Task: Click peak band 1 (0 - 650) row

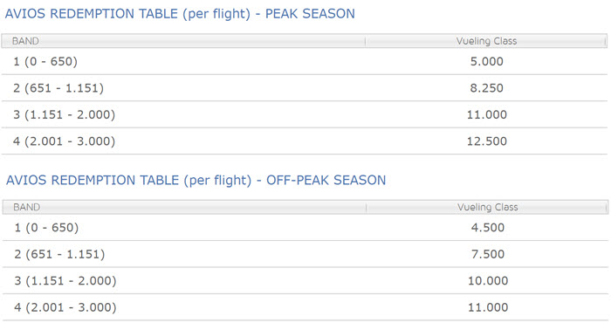Action: [305, 62]
